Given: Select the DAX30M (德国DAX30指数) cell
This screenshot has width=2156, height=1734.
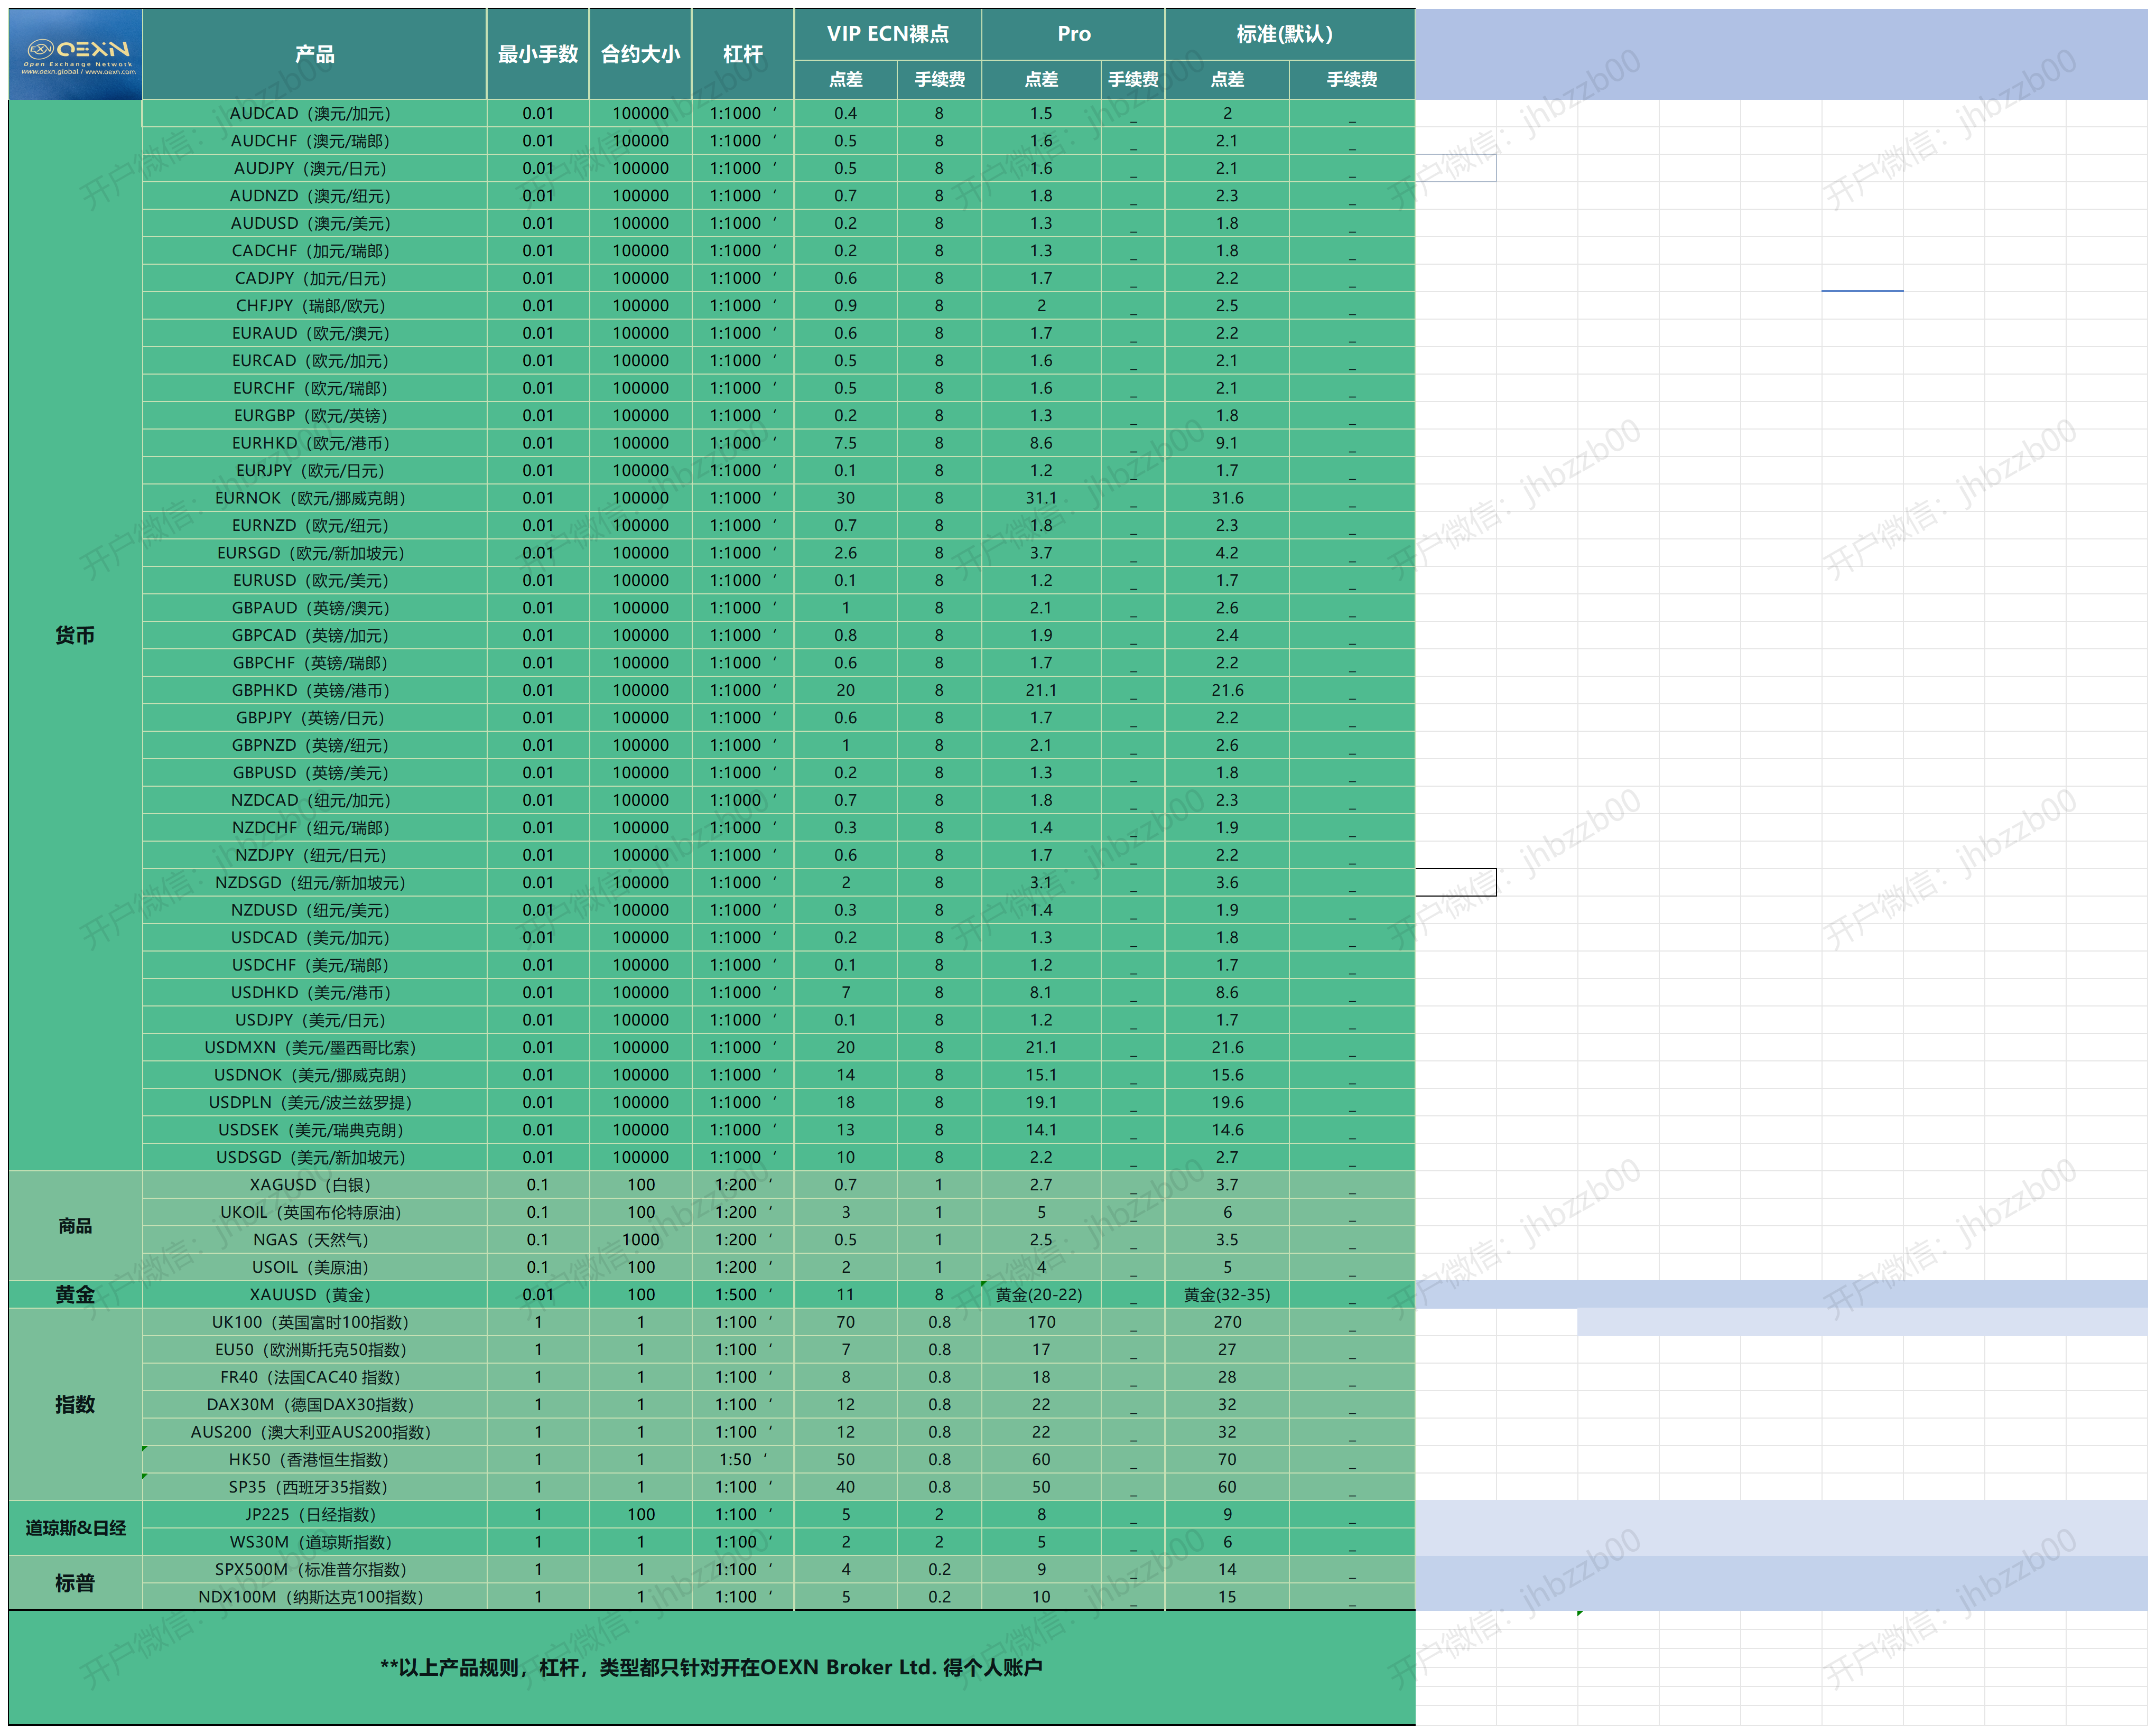Looking at the screenshot, I should [314, 1404].
